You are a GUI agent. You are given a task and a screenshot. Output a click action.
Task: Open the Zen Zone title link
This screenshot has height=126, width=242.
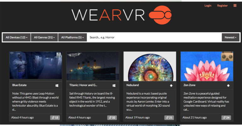click(189, 85)
